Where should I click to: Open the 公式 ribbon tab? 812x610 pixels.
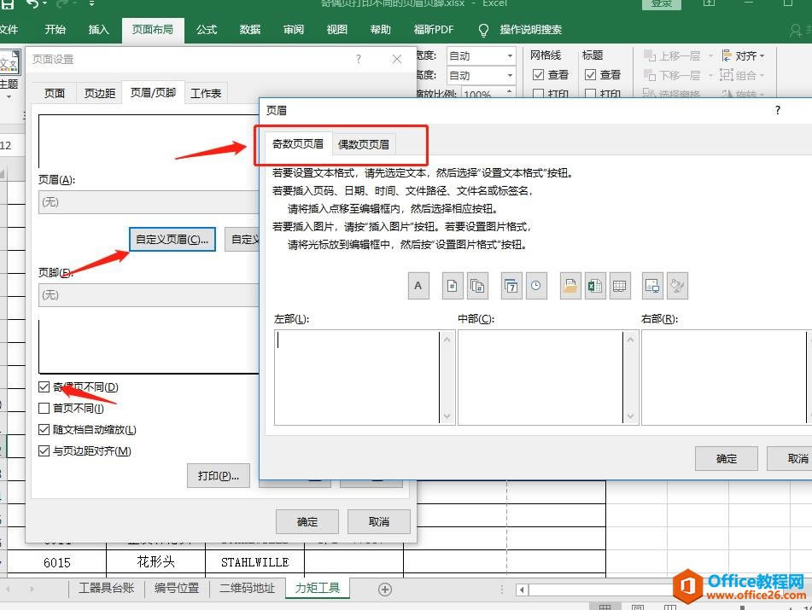(206, 29)
